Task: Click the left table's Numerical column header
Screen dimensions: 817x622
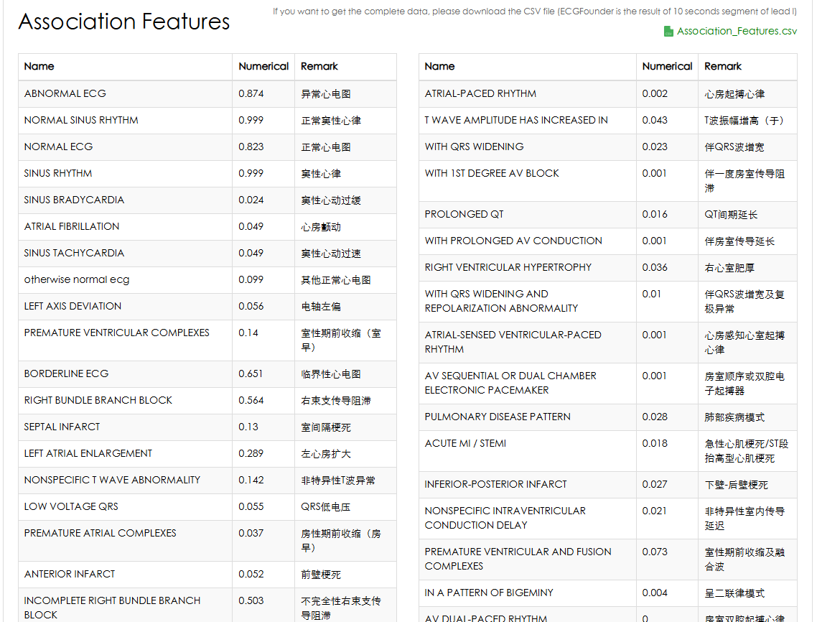Action: [x=263, y=66]
